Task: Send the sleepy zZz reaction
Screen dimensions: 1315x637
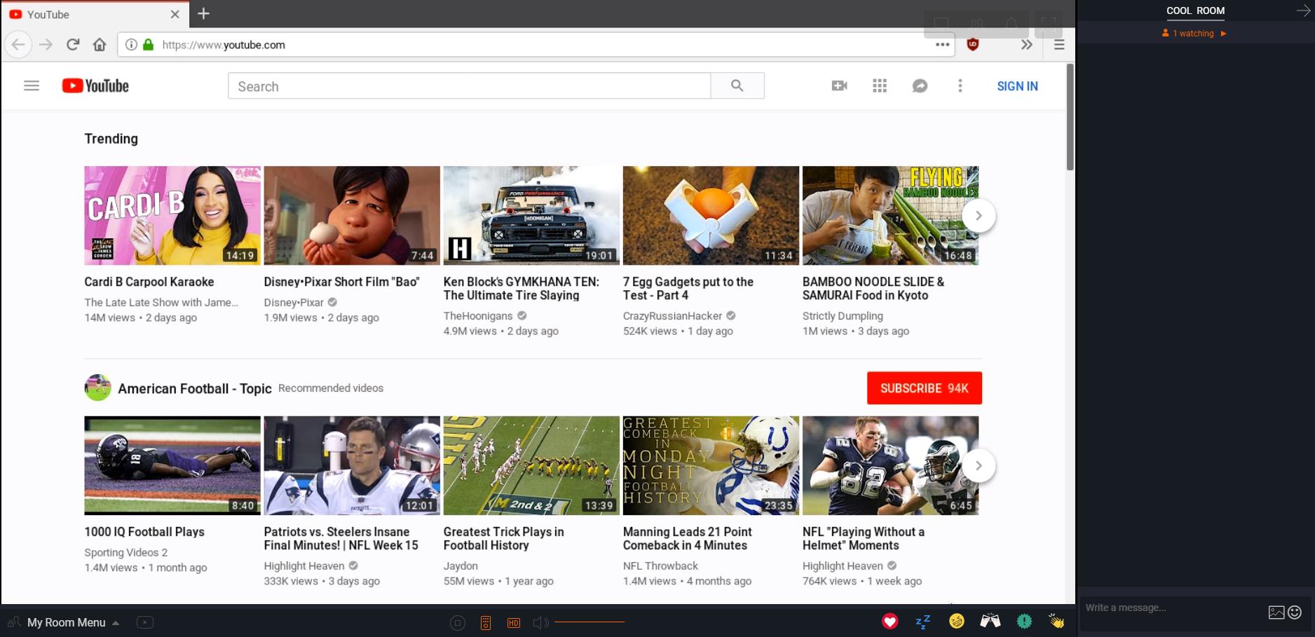Action: click(x=922, y=622)
